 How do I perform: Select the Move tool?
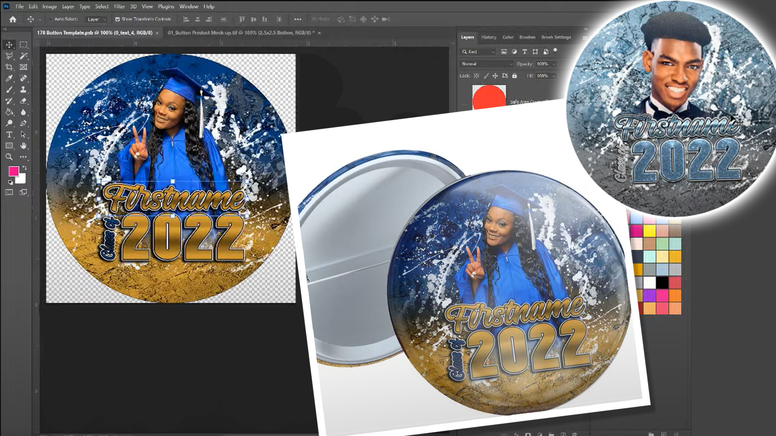coord(9,45)
